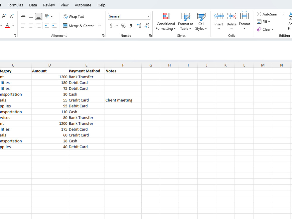Open Format as Table gallery

pyautogui.click(x=185, y=21)
